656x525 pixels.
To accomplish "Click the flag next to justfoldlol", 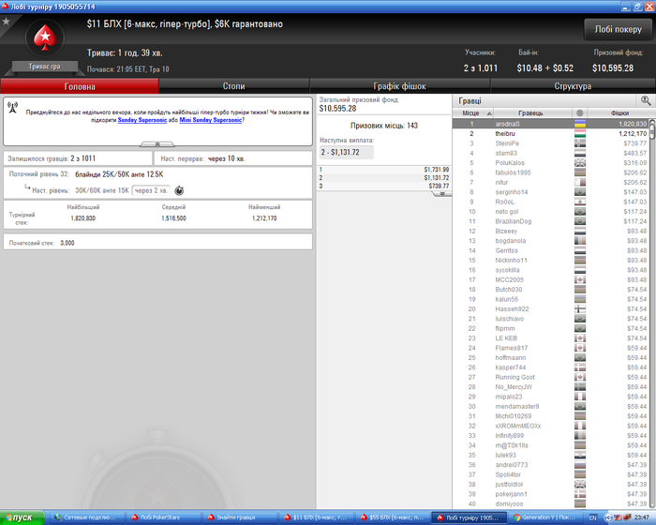I will pyautogui.click(x=580, y=485).
